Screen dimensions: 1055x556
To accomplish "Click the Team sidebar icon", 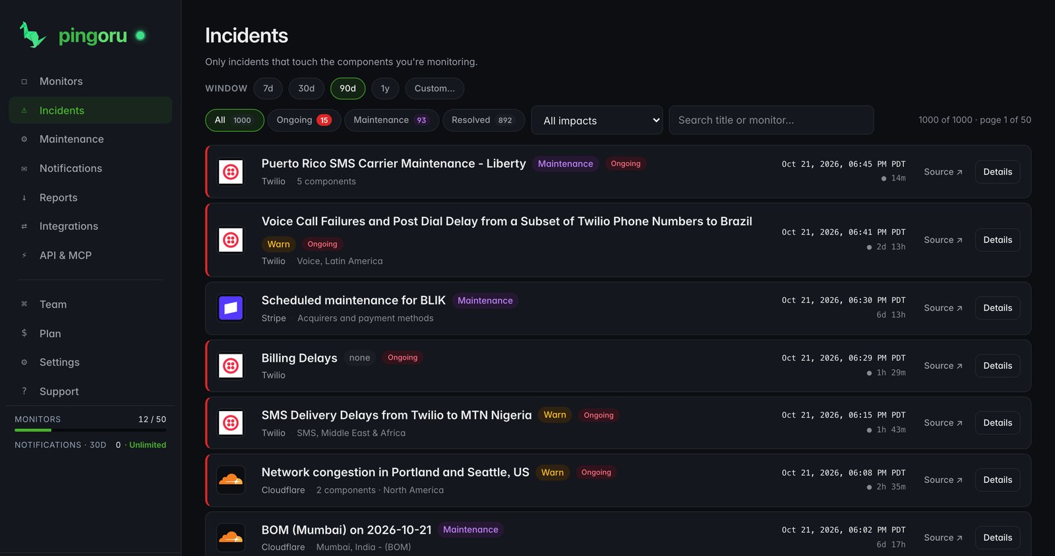I will 24,304.
